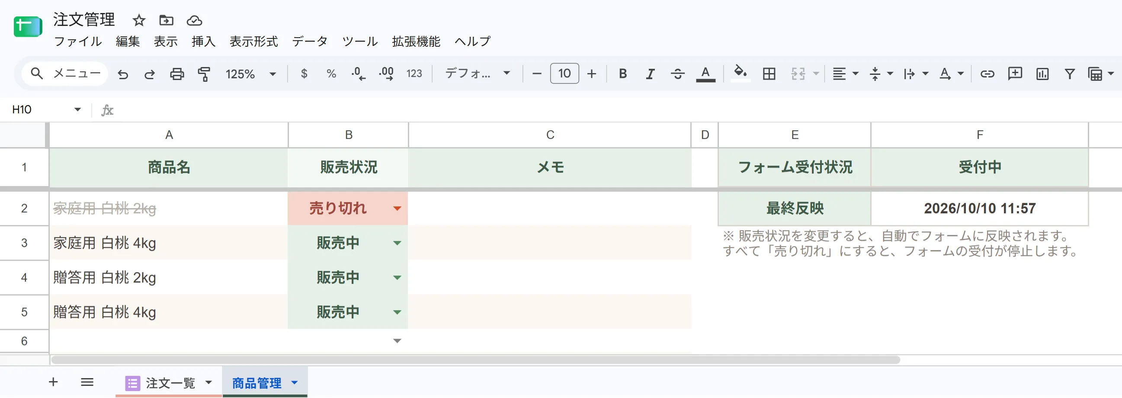1122x398 pixels.
Task: Click the H10 name box
Action: tap(46, 109)
